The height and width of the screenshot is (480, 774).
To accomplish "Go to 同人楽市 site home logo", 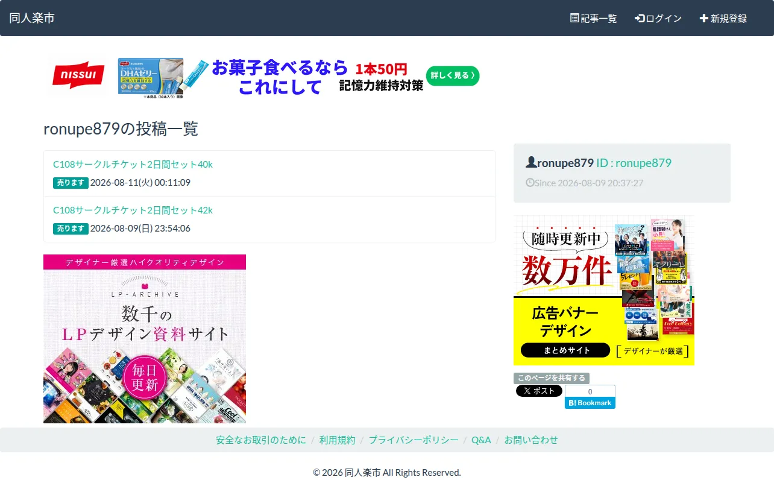I will click(x=32, y=18).
